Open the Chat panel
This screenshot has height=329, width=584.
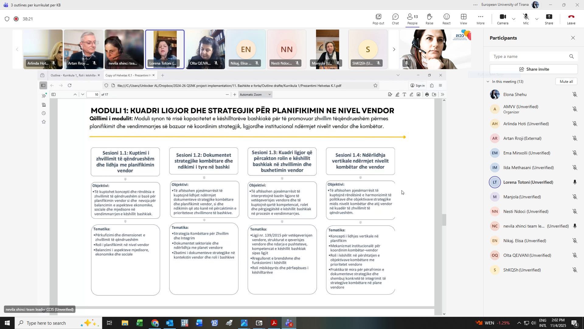click(x=395, y=19)
